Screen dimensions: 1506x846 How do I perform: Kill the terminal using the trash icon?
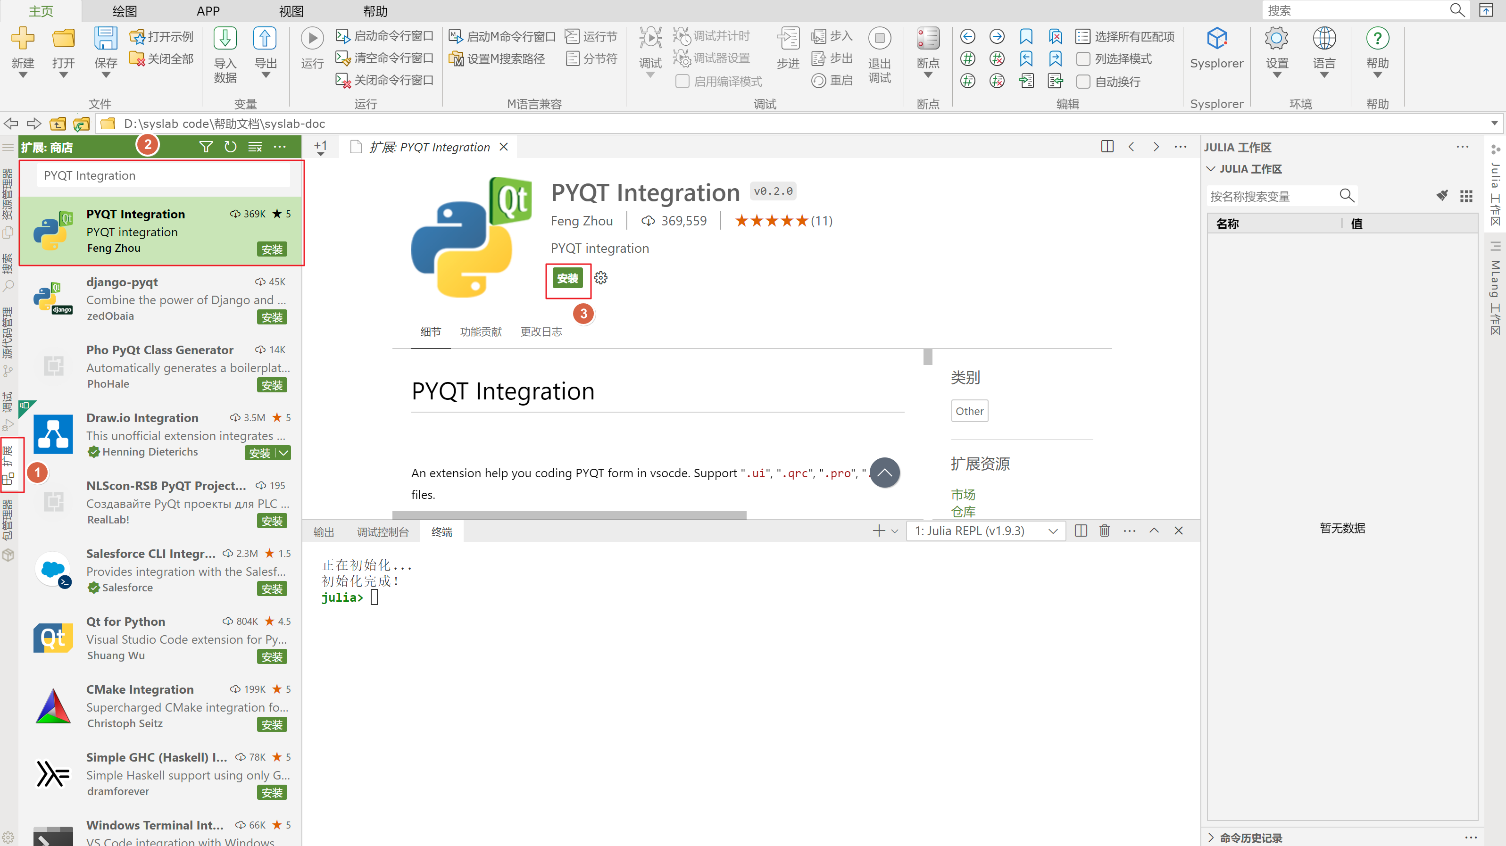[1104, 531]
